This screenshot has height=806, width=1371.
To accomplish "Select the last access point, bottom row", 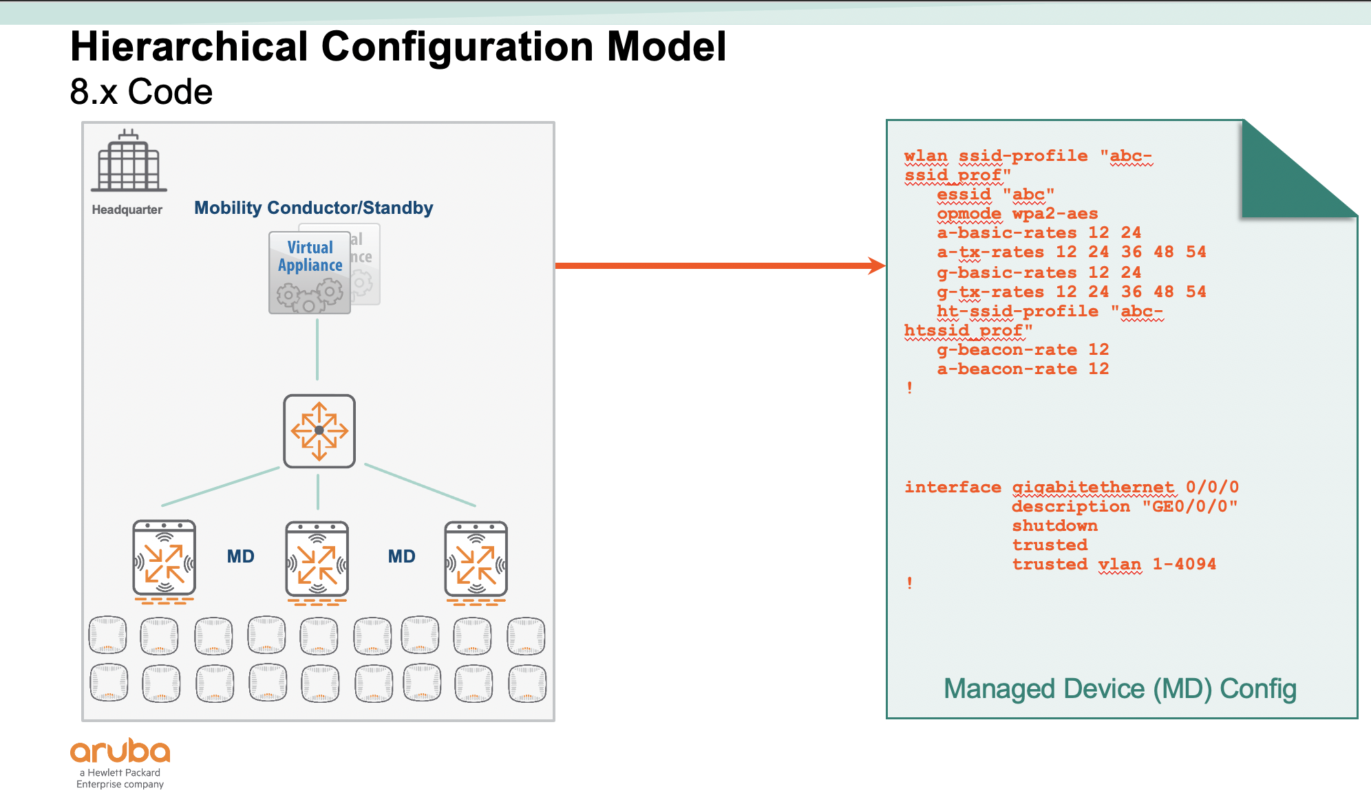I will point(527,684).
